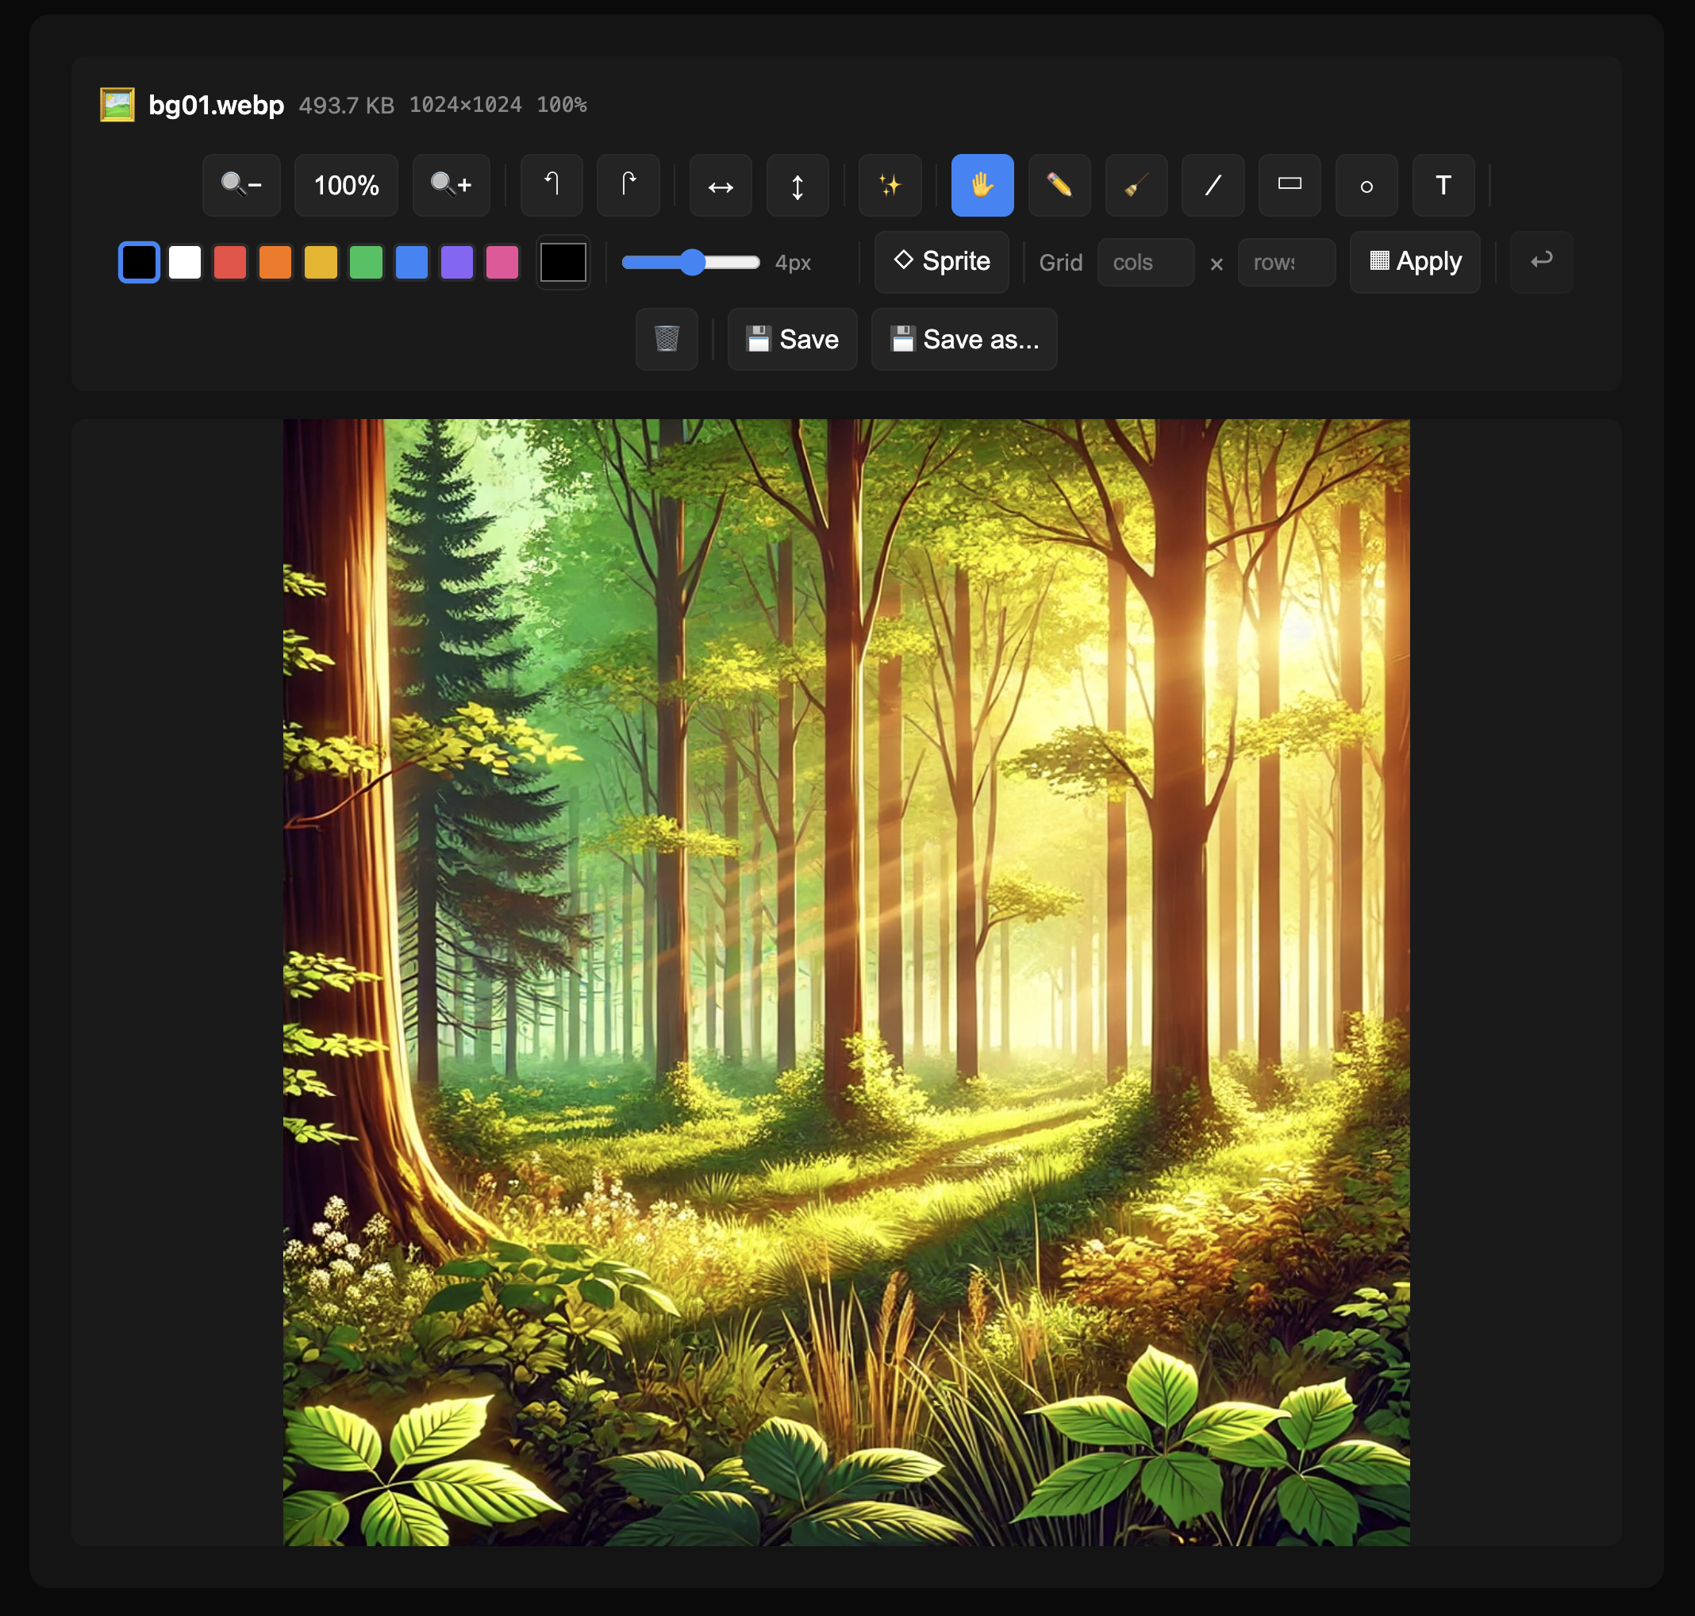Image resolution: width=1695 pixels, height=1616 pixels.
Task: Click the sparkles enhance icon
Action: pos(890,185)
